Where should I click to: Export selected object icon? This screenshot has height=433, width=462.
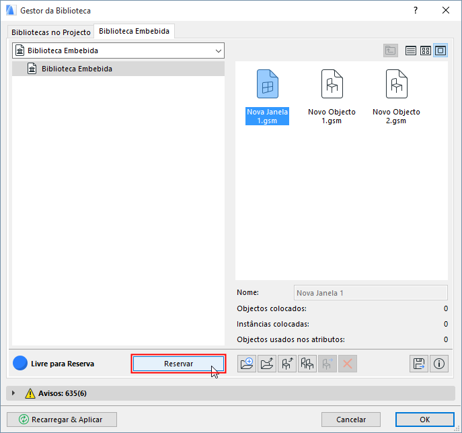point(287,364)
